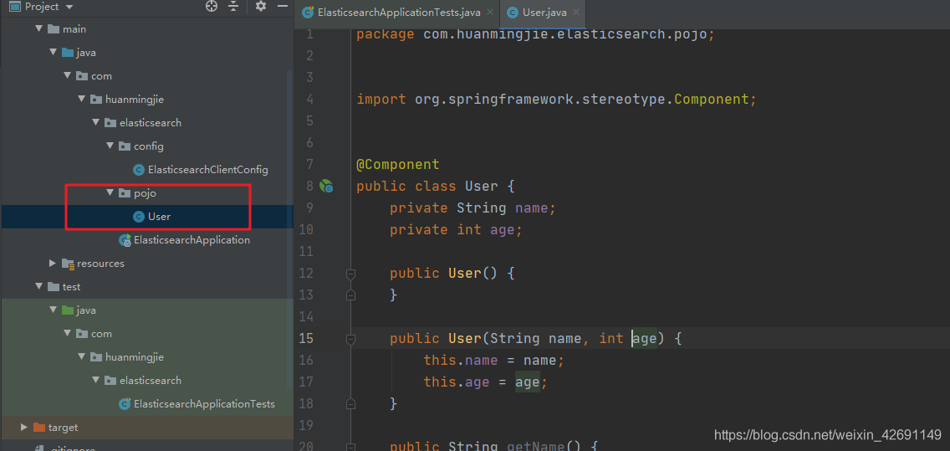Click the Project tool window icon

(14, 7)
